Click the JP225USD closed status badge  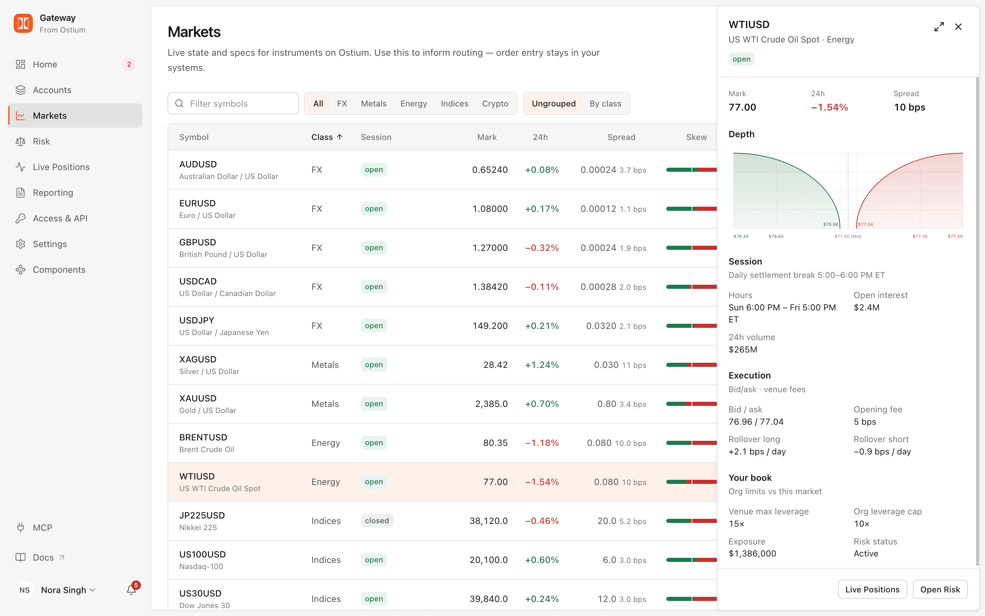point(377,521)
